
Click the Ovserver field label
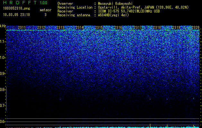pos(65,4)
